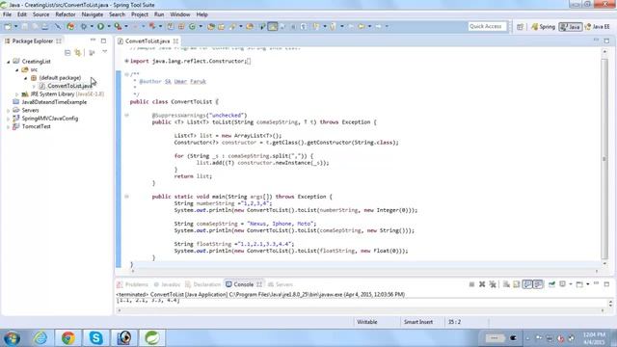Open the Project menu
Image resolution: width=617 pixels, height=347 pixels.
[140, 14]
